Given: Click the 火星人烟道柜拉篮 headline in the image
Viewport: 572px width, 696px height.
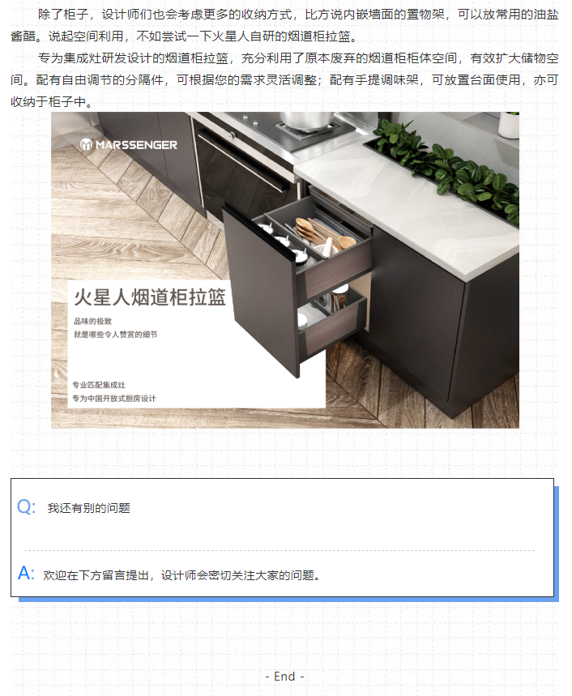Looking at the screenshot, I should pos(150,297).
